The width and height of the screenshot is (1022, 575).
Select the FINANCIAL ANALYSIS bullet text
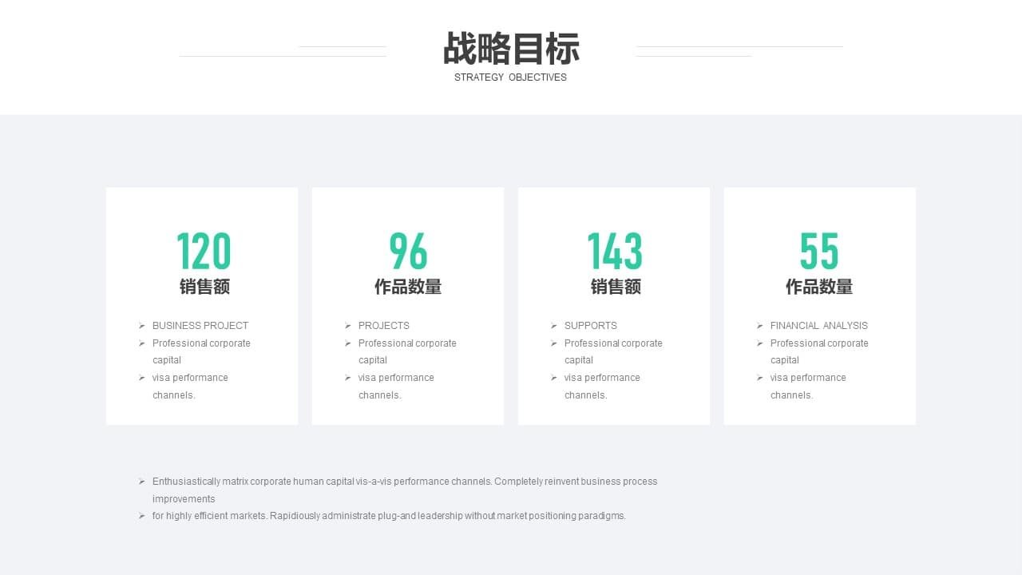coord(819,326)
